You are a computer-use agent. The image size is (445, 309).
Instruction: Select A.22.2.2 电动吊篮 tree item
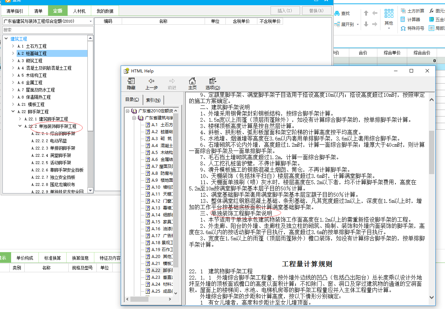[x=49, y=141]
